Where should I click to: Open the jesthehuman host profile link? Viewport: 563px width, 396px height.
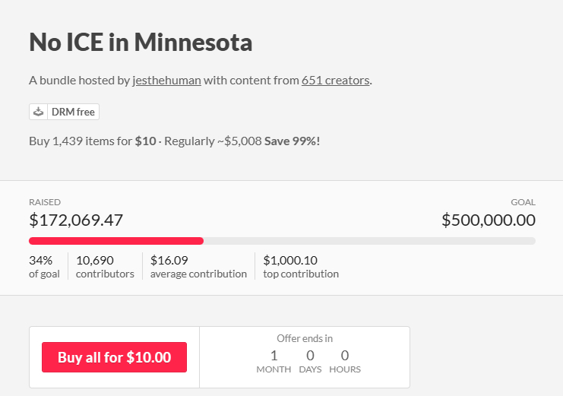tap(166, 80)
